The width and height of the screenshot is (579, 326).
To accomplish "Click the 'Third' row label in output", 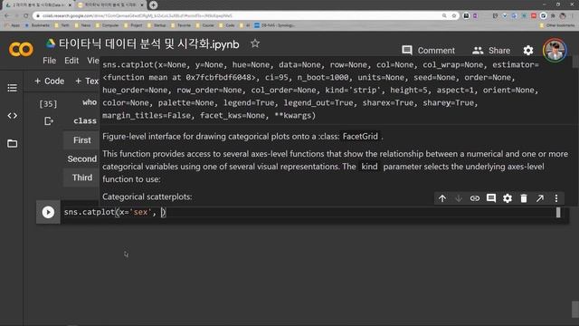I will click(x=82, y=177).
